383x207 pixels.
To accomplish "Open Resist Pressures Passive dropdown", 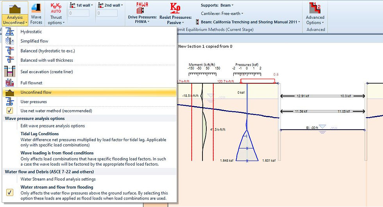I will pyautogui.click(x=175, y=20).
